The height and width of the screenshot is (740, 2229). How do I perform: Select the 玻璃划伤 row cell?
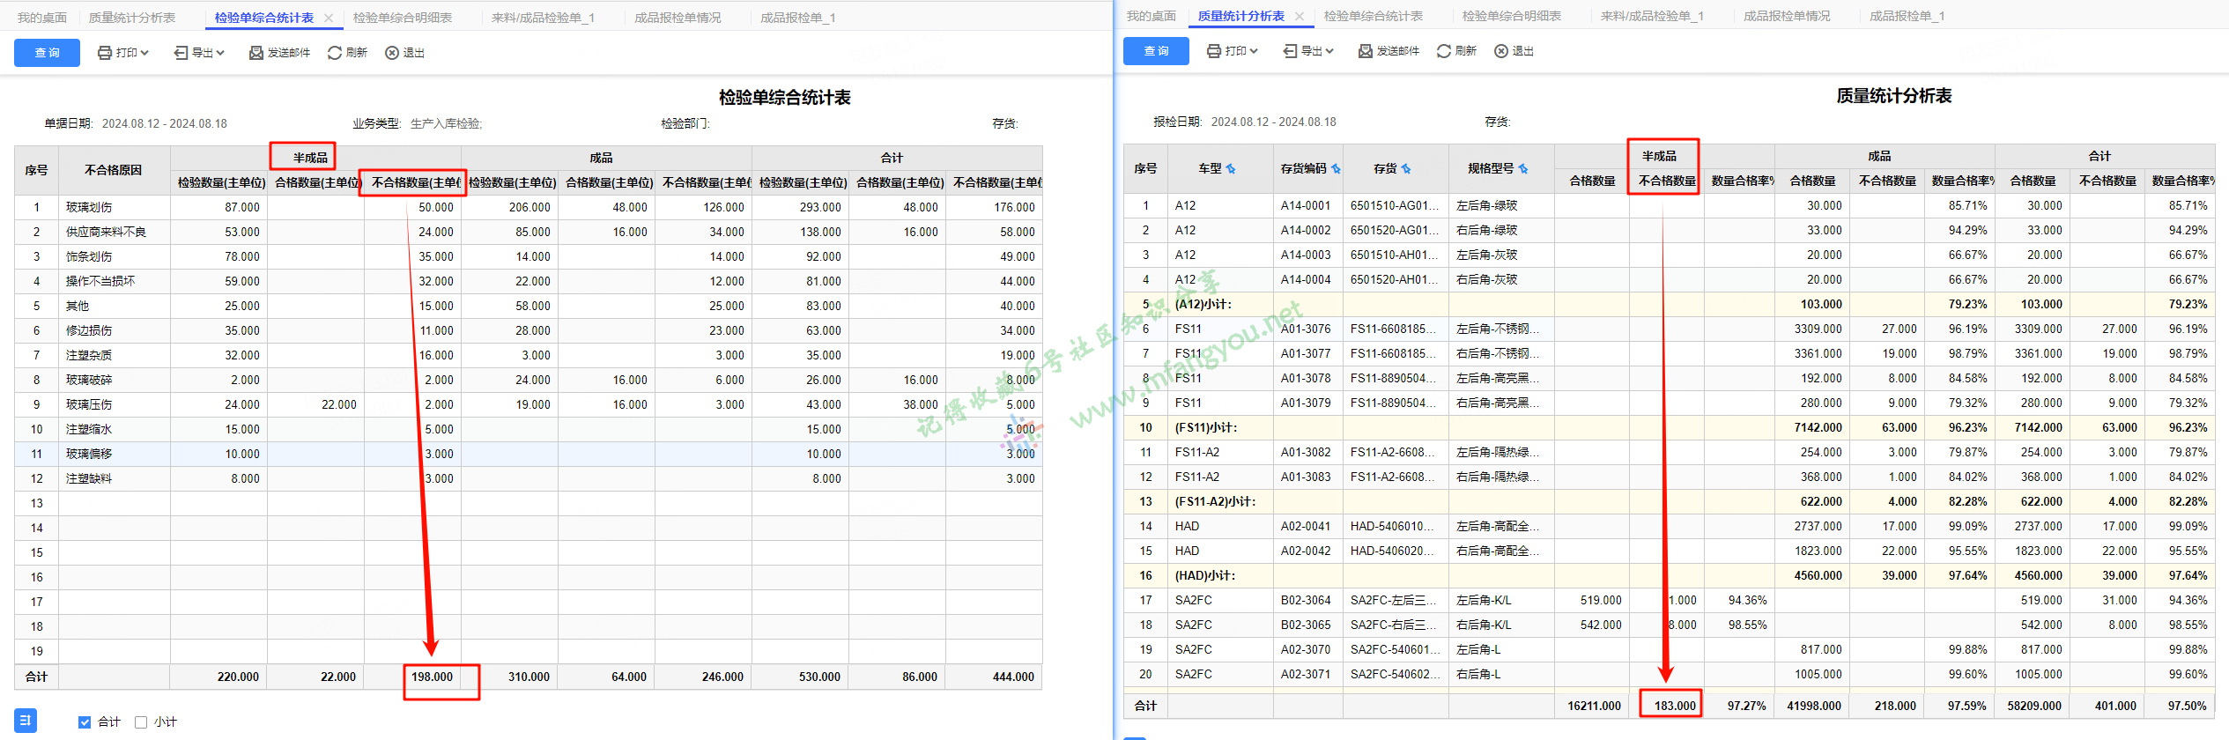tap(114, 207)
